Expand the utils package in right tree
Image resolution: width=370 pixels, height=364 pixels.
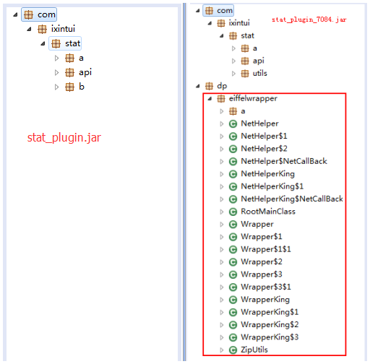click(233, 74)
